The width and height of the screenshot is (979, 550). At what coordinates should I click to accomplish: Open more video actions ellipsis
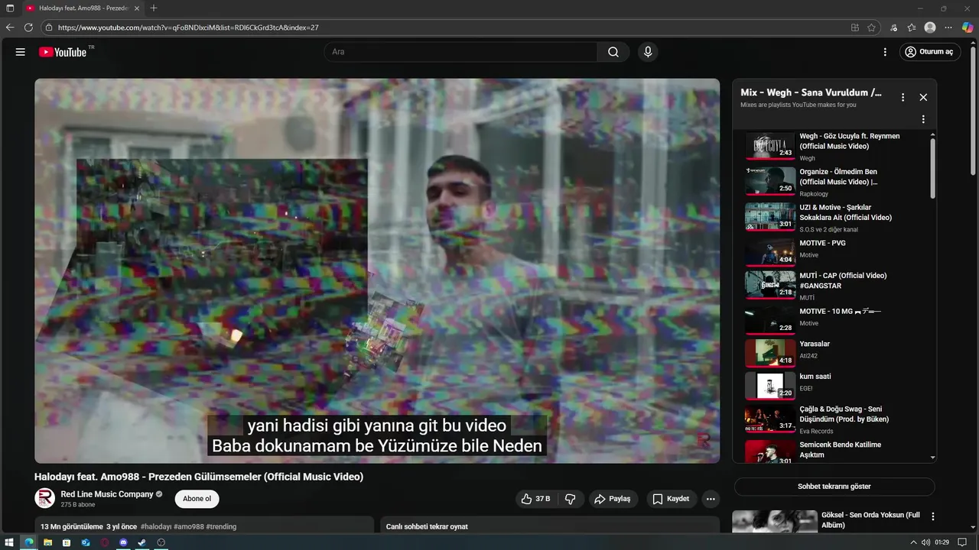[x=711, y=499]
